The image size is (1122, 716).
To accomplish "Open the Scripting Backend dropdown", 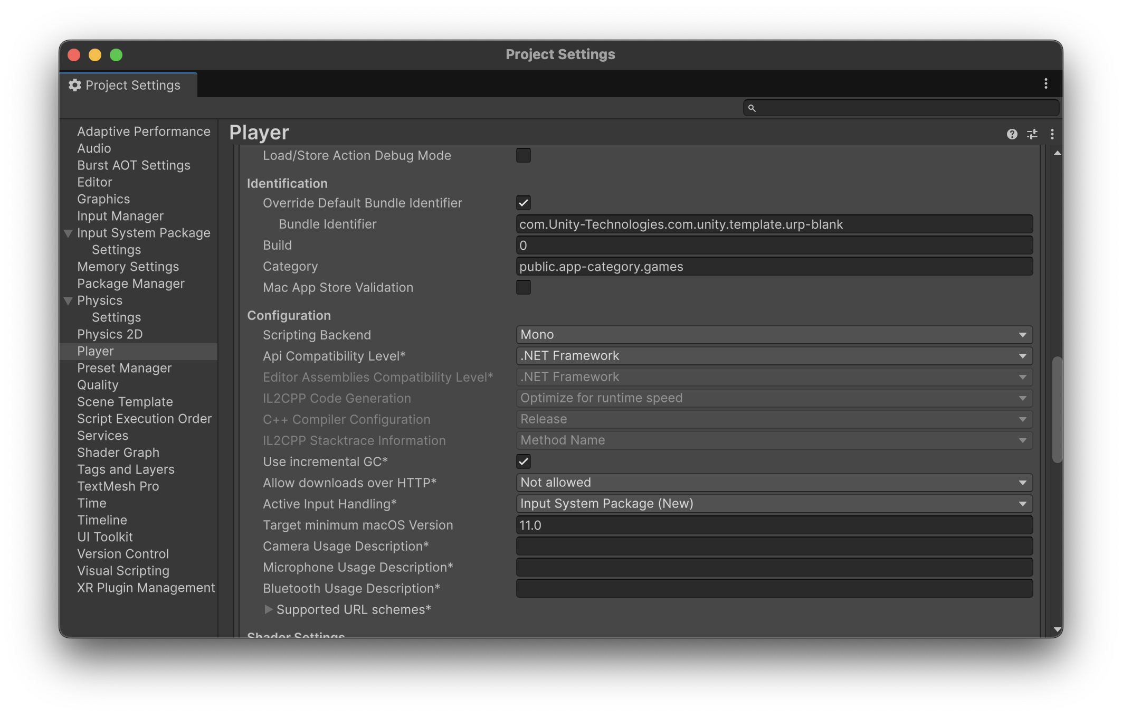I will (x=774, y=335).
